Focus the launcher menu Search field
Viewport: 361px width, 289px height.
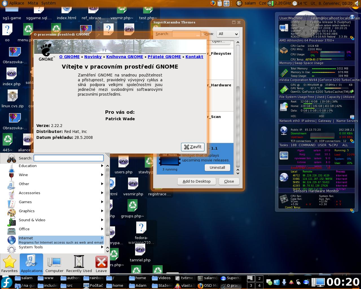pos(69,158)
